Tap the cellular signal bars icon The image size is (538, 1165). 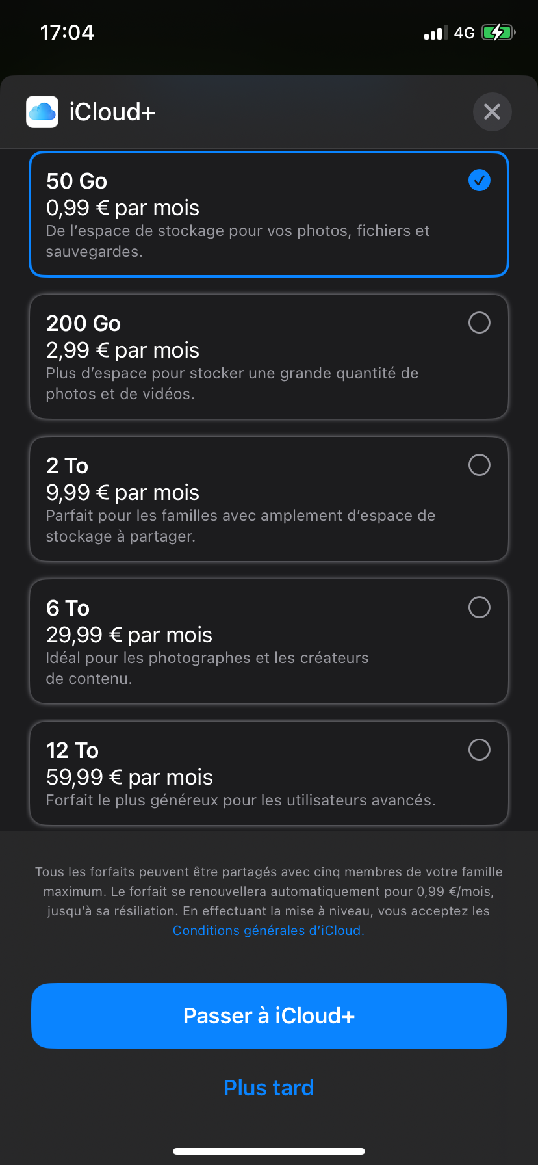(436, 33)
